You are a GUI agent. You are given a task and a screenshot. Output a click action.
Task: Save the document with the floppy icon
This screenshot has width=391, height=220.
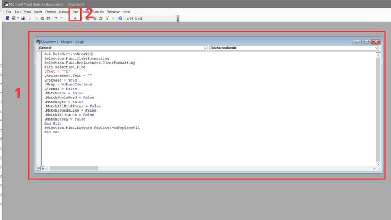[23, 18]
